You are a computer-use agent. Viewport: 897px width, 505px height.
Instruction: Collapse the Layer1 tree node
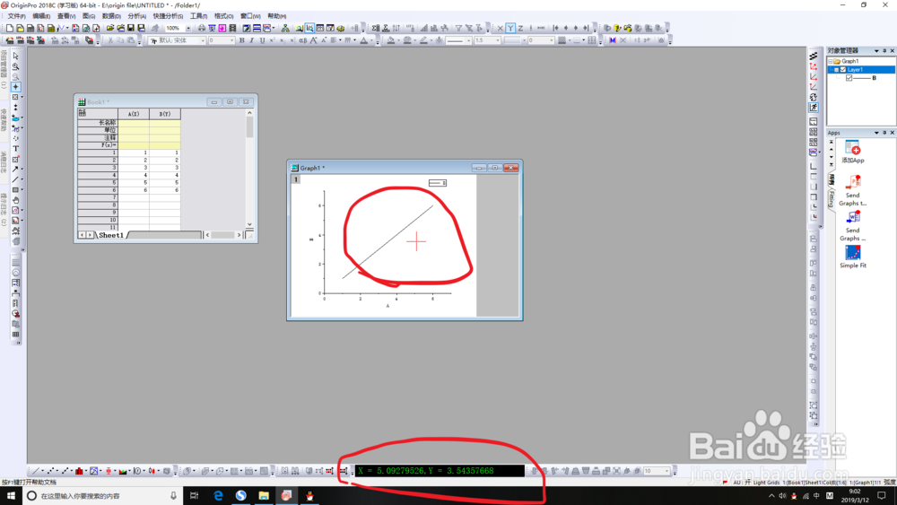pyautogui.click(x=836, y=70)
